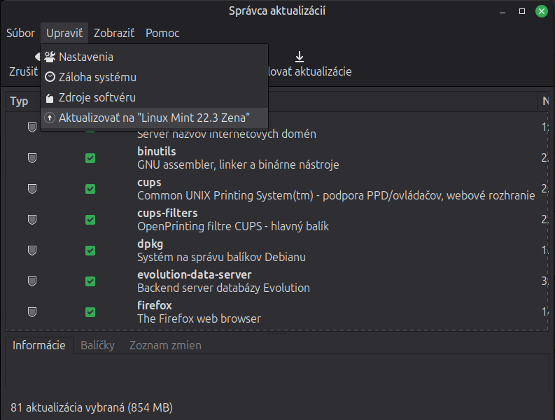Choose Aktualizovať na "Linux Mint 22.3 Zena"
Viewport: 555px width, 420px height.
154,118
